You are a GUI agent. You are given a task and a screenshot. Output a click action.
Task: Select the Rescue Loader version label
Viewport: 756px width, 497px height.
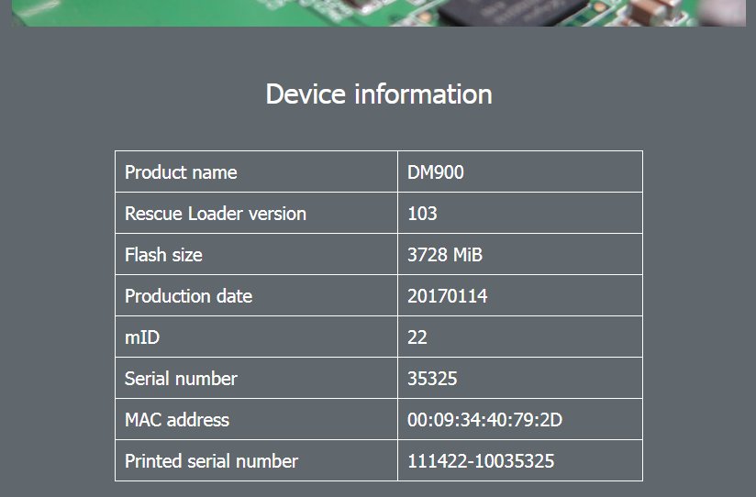pyautogui.click(x=216, y=214)
